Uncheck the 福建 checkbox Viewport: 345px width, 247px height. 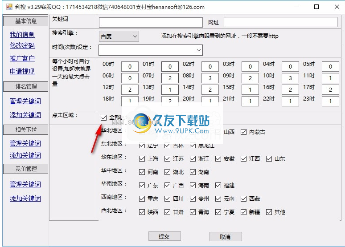point(218,186)
